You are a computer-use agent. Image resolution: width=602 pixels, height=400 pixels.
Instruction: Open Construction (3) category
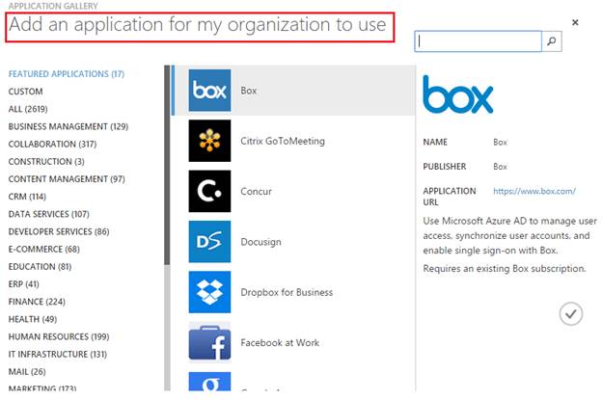coord(46,162)
